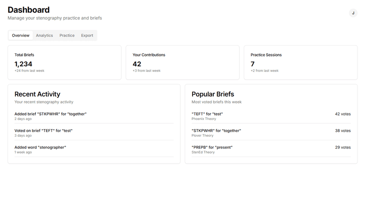
Task: Click the 42 contributions value
Action: click(x=137, y=64)
